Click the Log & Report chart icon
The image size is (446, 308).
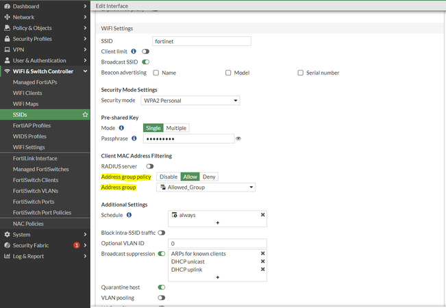7,256
